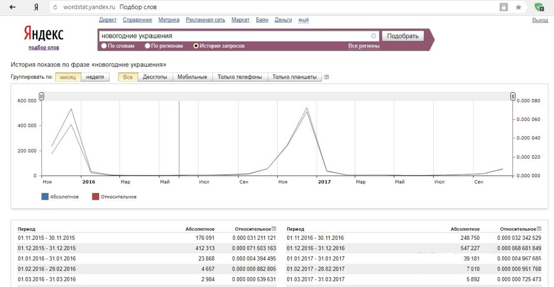This screenshot has height=287, width=554.
Task: Click the period 01.11.2015 - 30.11.2015
Action: (x=46, y=238)
